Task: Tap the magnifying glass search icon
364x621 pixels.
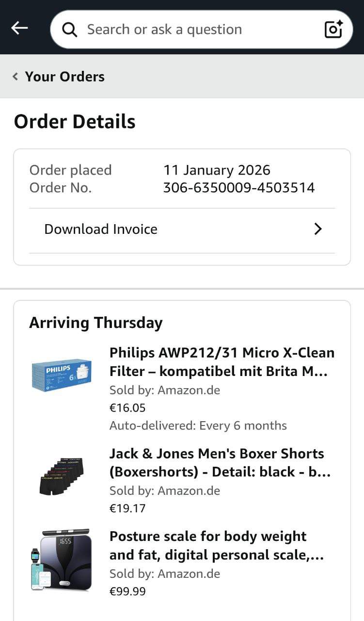Action: click(70, 30)
